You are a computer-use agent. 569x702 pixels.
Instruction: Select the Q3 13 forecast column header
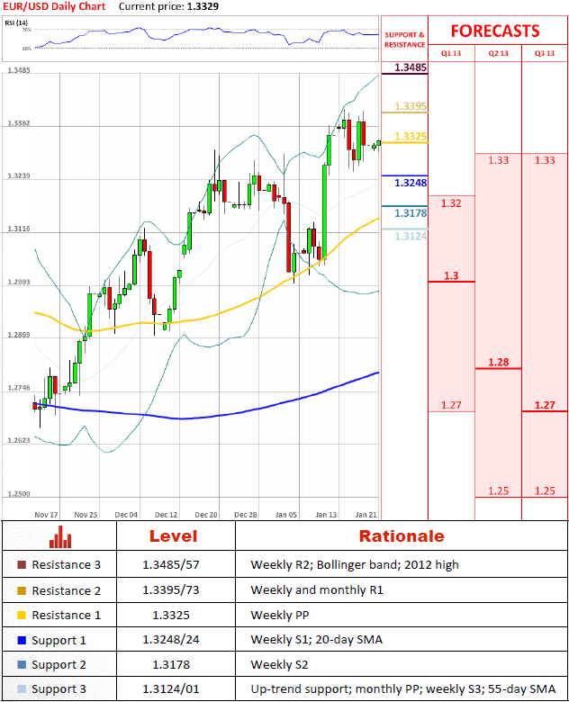point(545,53)
